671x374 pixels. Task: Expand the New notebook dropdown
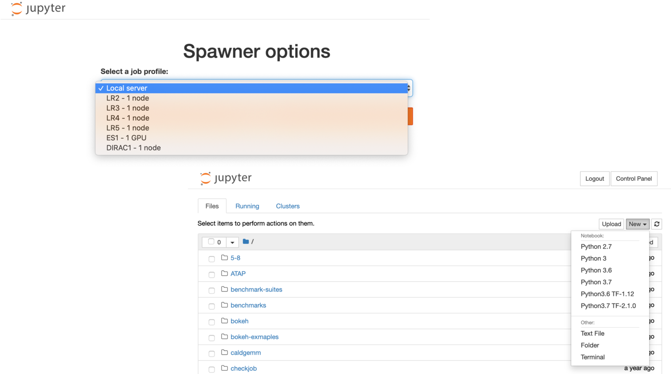[x=638, y=224]
